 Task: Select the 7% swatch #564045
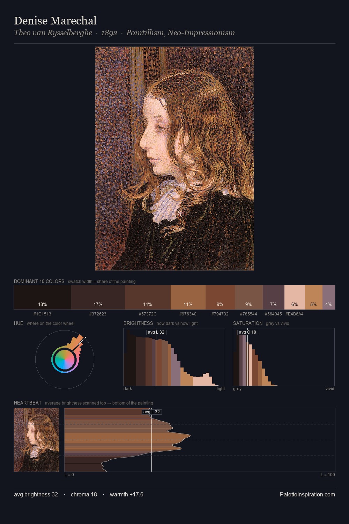tap(274, 297)
